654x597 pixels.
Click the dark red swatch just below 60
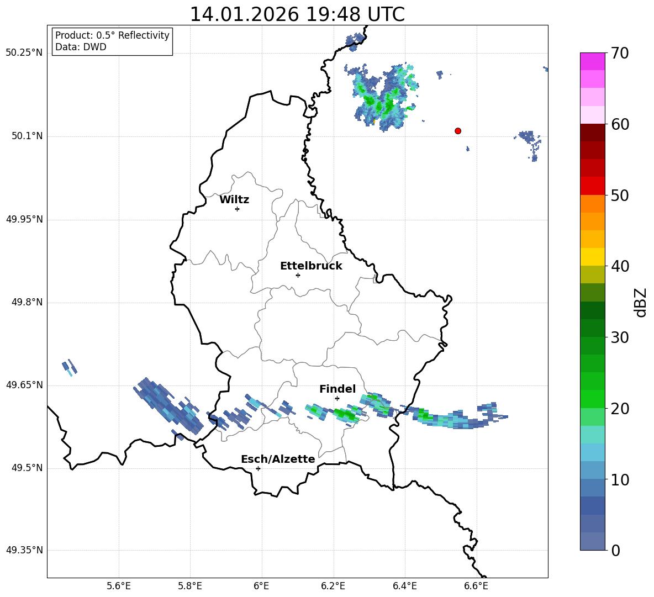[x=592, y=133]
